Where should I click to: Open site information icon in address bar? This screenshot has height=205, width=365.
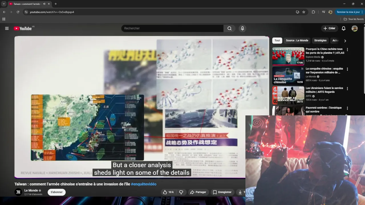coord(26,12)
